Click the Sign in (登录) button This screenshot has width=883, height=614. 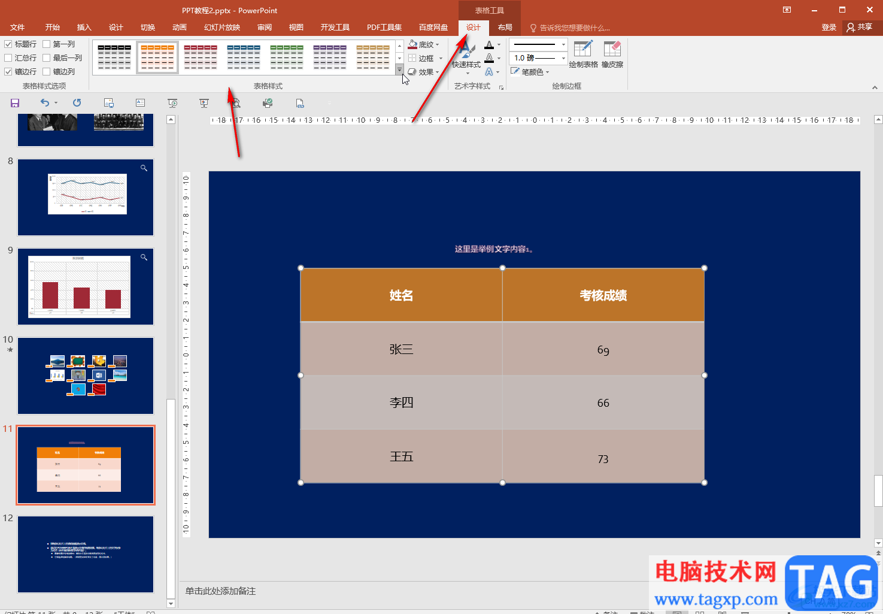click(829, 28)
